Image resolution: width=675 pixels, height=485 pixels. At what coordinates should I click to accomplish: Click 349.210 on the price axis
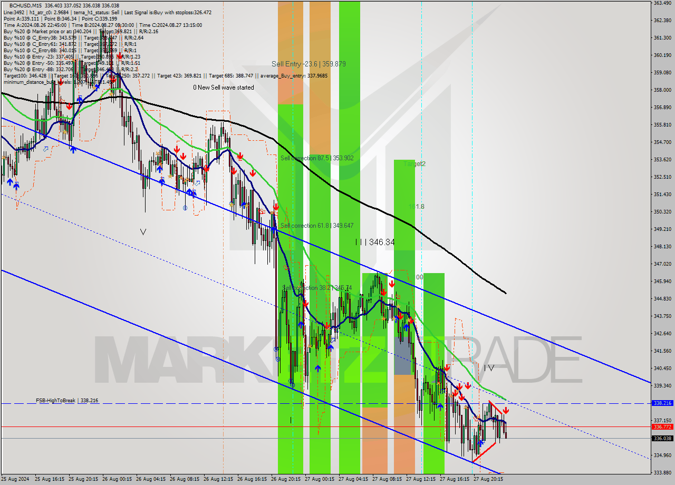[662, 229]
